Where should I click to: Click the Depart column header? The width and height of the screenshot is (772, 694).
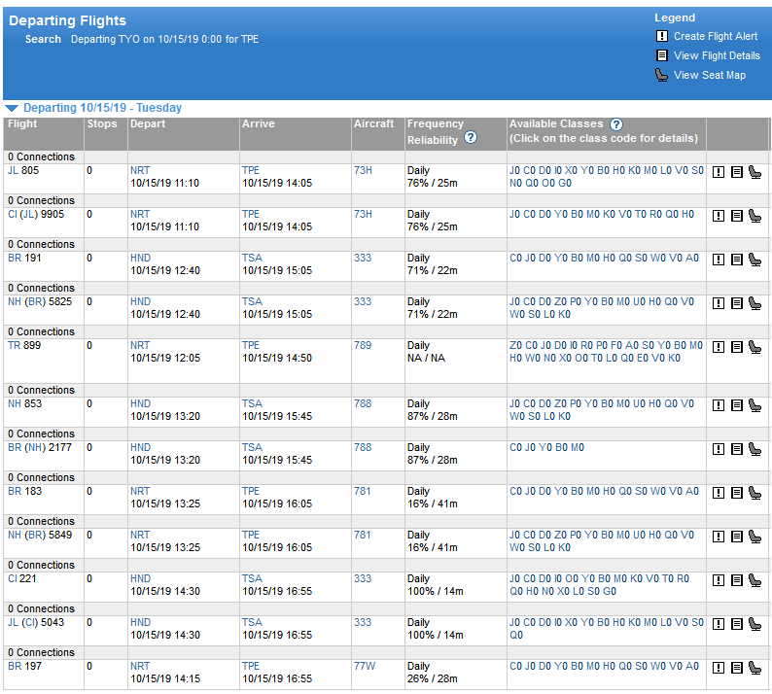click(x=148, y=124)
